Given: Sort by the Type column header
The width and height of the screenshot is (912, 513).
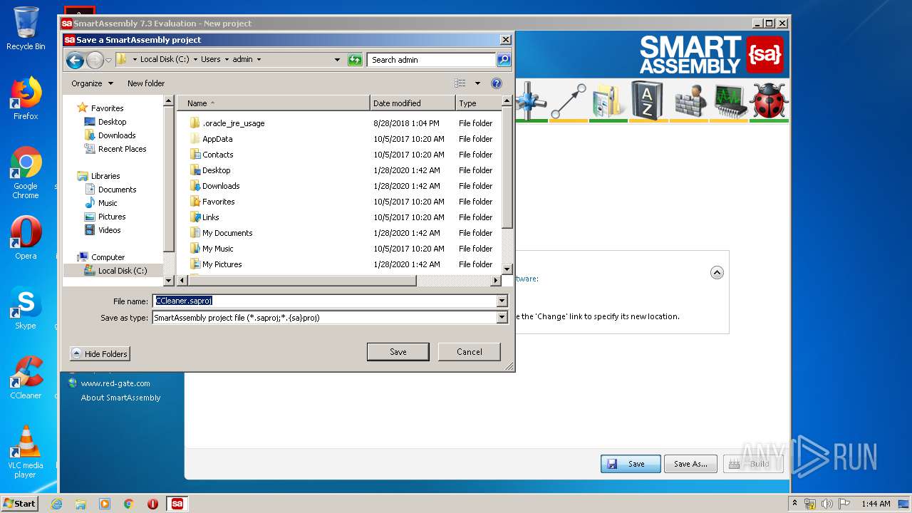Looking at the screenshot, I should pyautogui.click(x=478, y=103).
